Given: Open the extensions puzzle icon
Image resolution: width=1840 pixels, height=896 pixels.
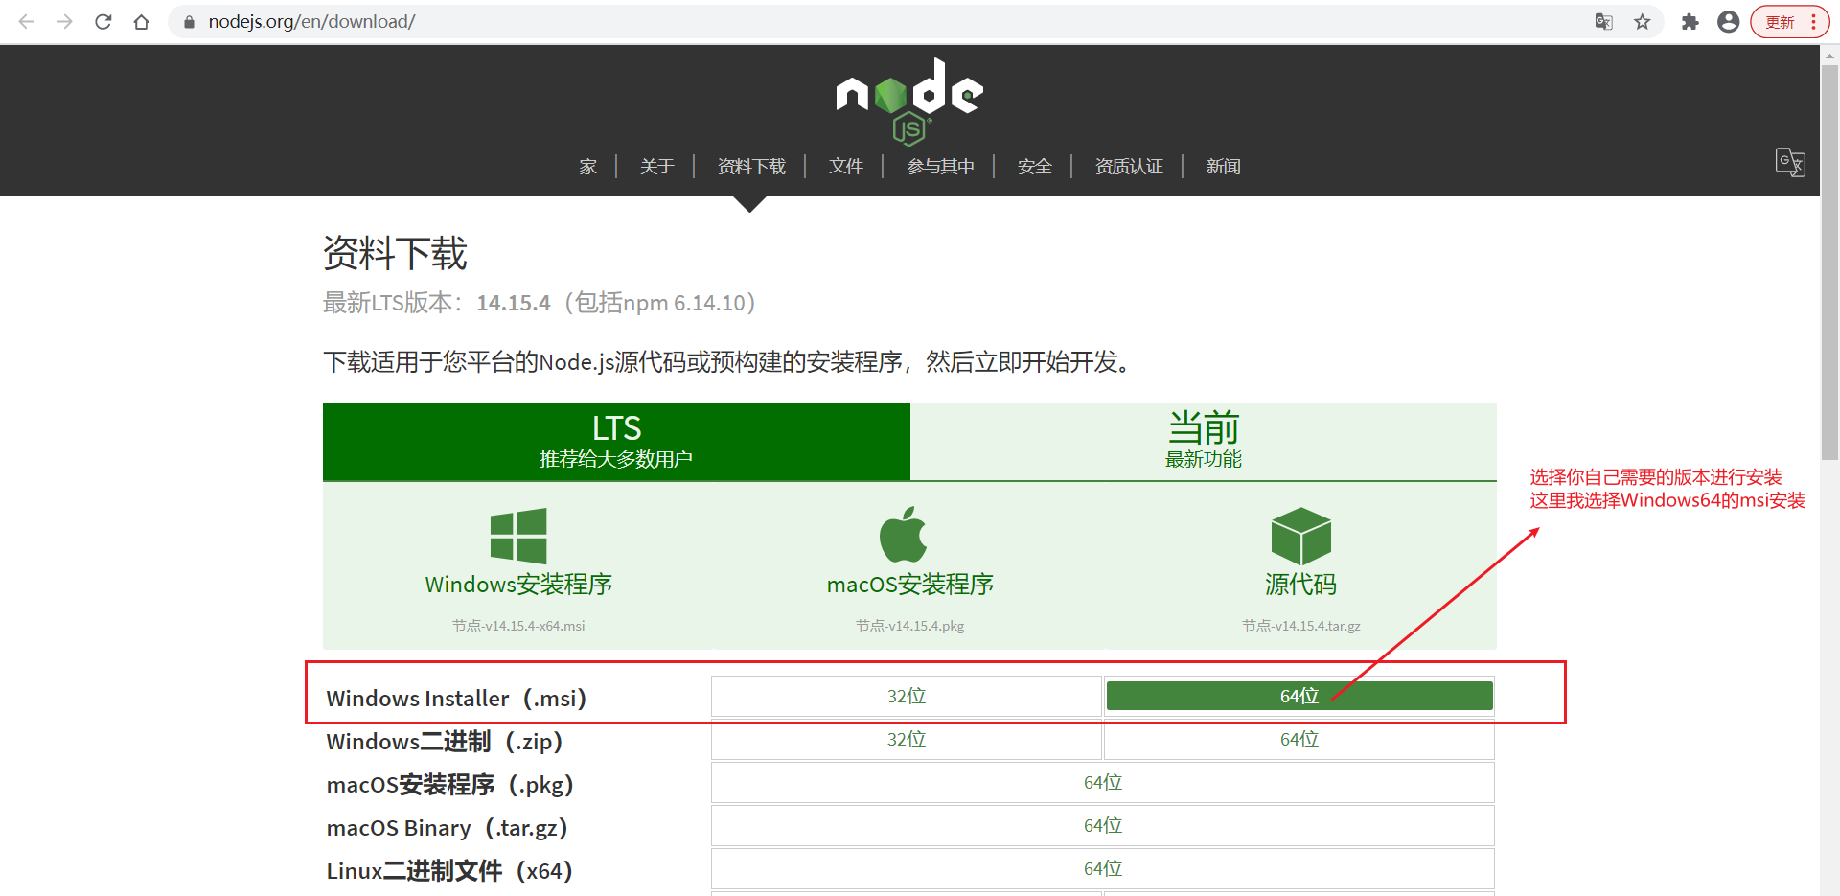Looking at the screenshot, I should [x=1690, y=21].
